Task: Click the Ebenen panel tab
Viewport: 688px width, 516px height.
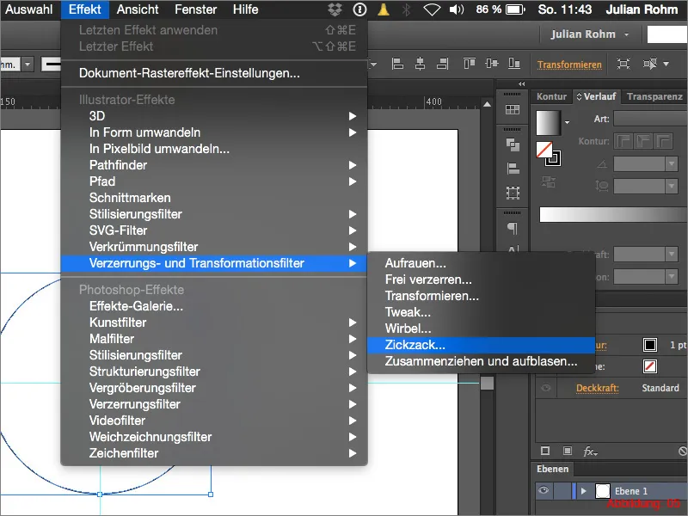Action: point(552,469)
